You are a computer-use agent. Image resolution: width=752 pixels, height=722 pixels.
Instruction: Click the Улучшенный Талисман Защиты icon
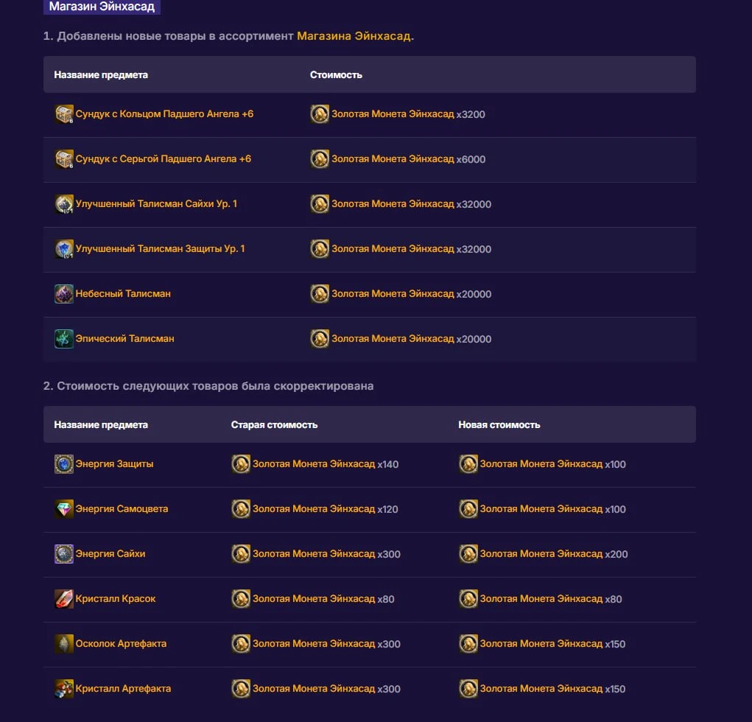(64, 249)
